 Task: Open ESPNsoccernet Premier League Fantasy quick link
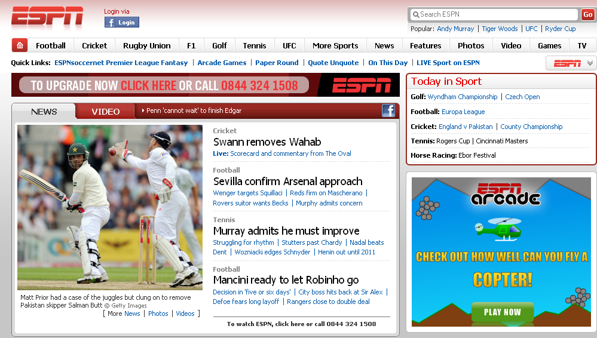[x=121, y=63]
